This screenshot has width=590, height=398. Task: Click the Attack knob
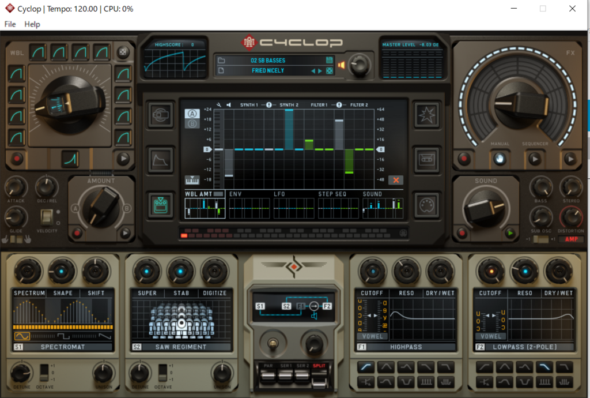pyautogui.click(x=16, y=186)
